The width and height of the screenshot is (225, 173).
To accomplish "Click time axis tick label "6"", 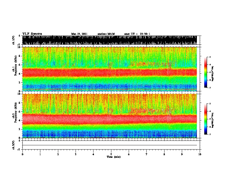I will click(129, 154).
